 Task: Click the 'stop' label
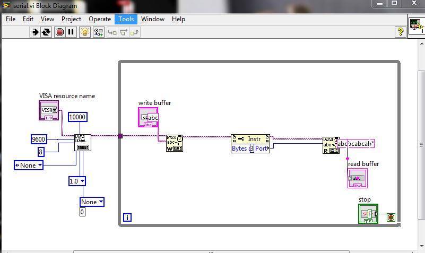[365, 199]
